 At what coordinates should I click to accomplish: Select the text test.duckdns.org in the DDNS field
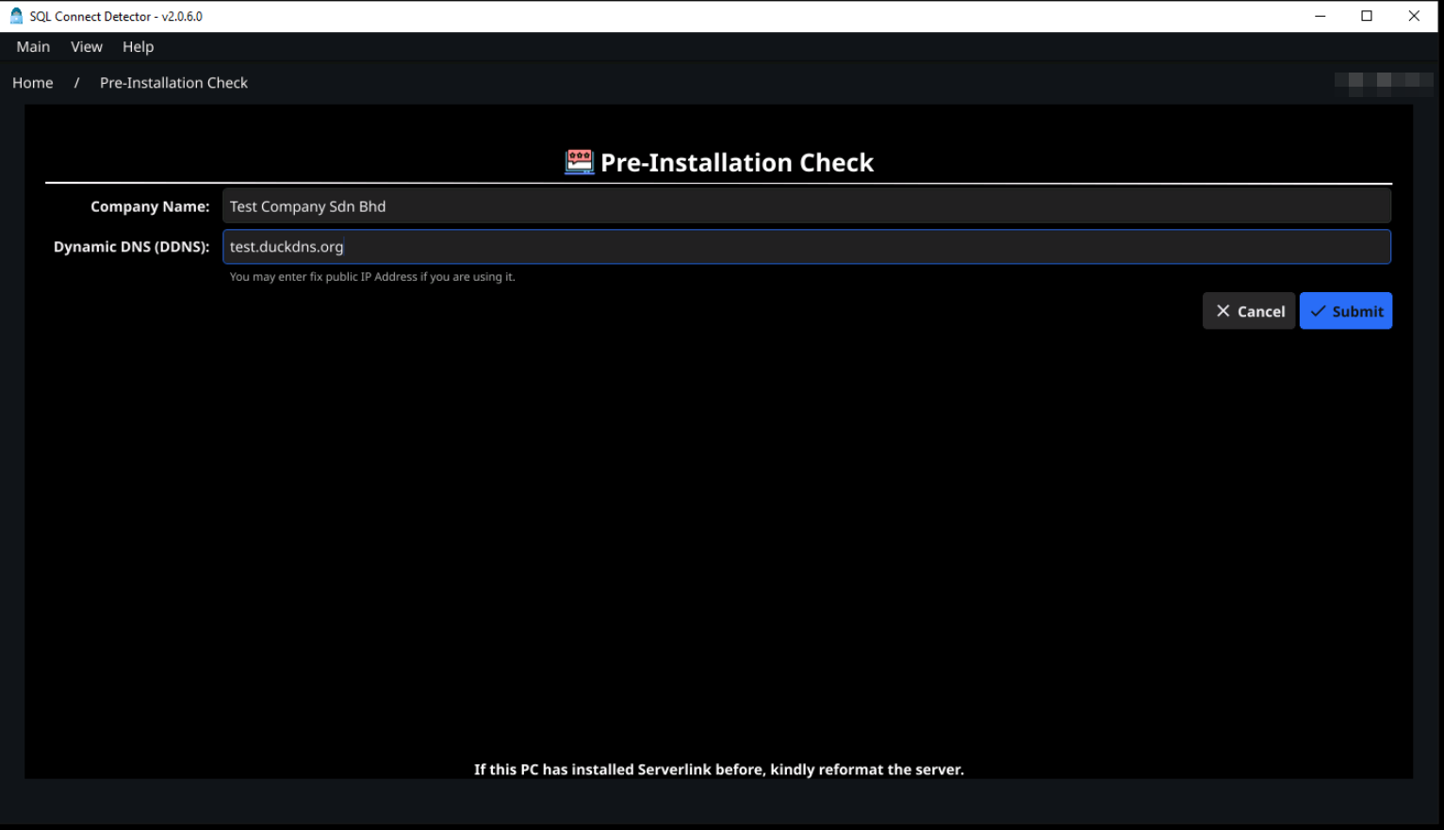[286, 246]
